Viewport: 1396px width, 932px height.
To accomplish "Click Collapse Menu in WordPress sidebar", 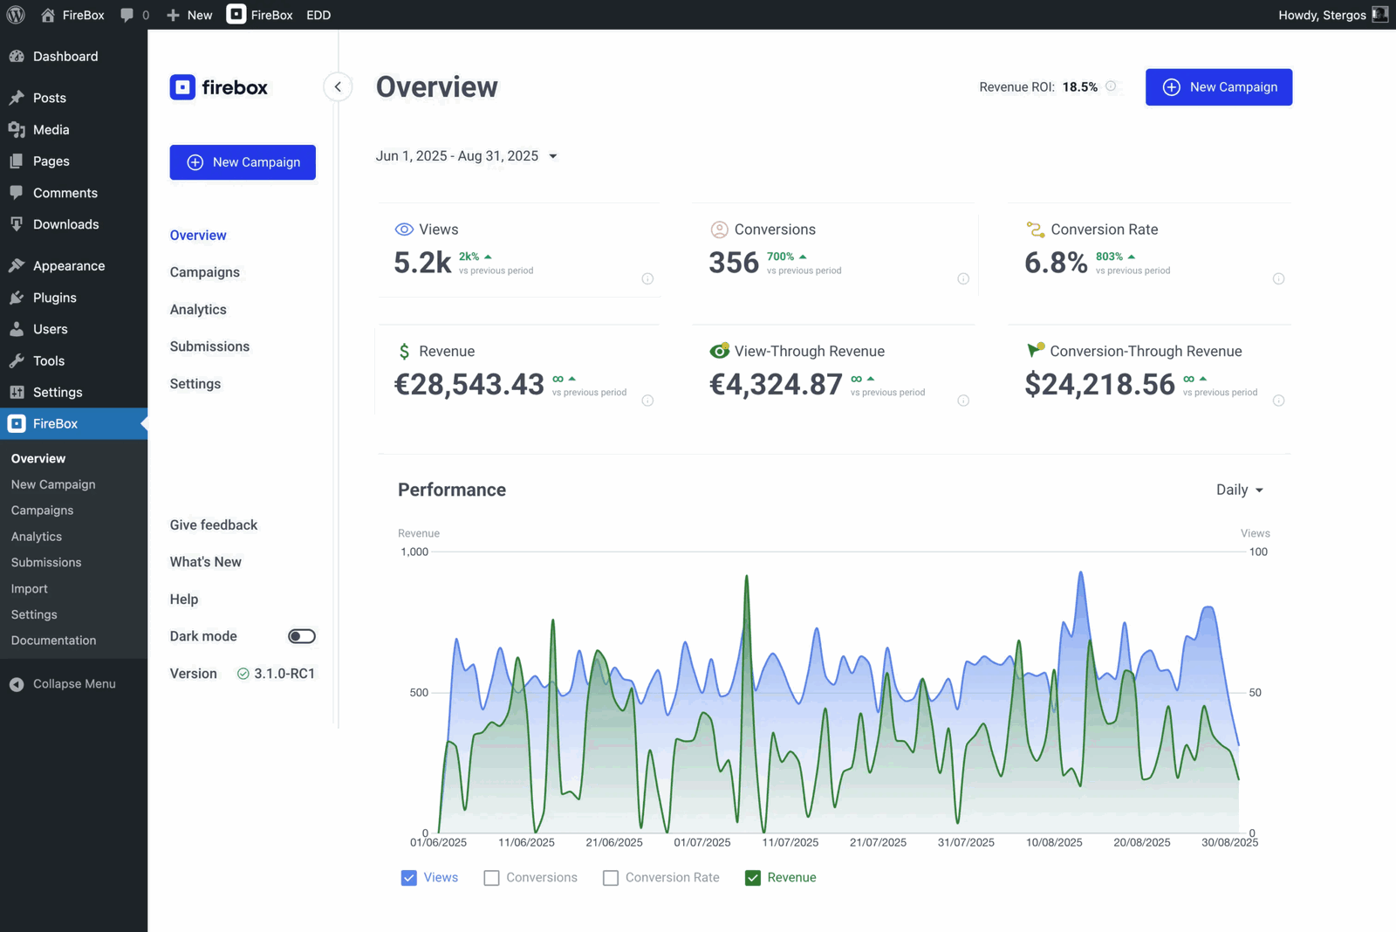I will pyautogui.click(x=73, y=684).
